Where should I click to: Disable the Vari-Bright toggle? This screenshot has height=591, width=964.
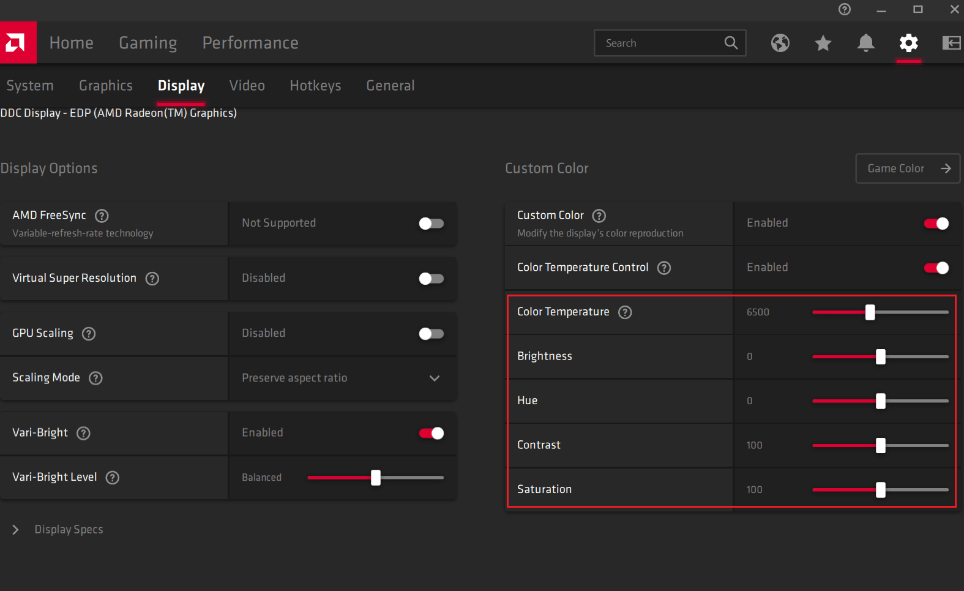(x=431, y=433)
